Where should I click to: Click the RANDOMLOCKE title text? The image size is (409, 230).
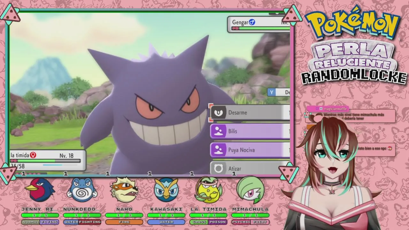click(x=354, y=77)
